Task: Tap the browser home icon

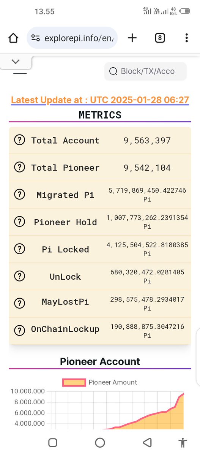Action: click(13, 38)
